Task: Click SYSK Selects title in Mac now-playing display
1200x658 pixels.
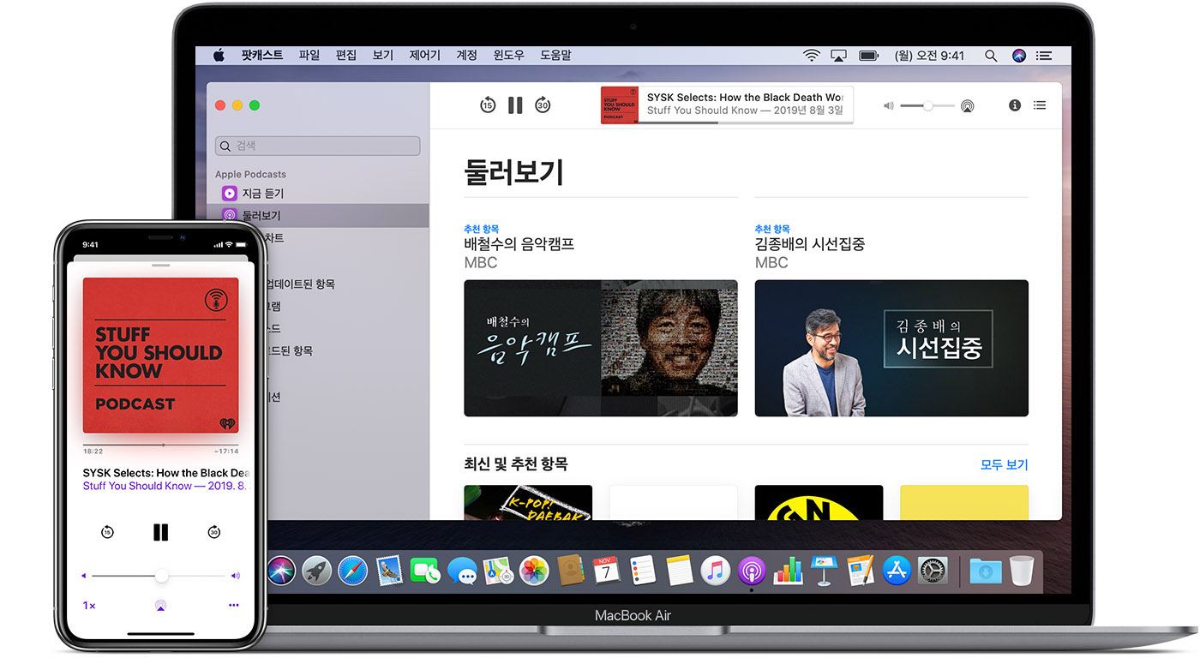Action: point(745,98)
